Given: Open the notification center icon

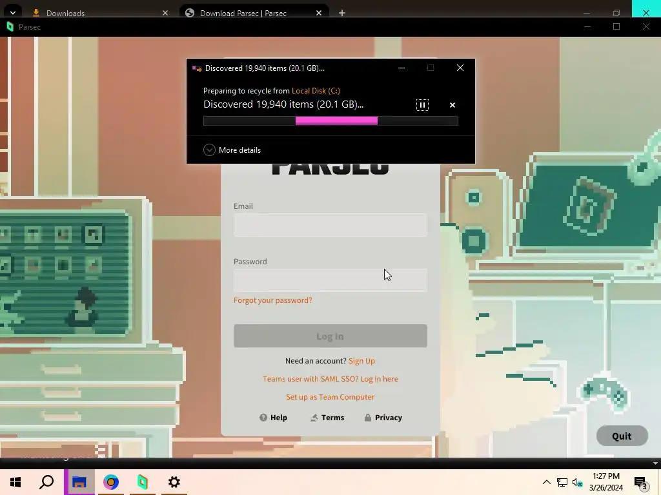Looking at the screenshot, I should (x=641, y=482).
